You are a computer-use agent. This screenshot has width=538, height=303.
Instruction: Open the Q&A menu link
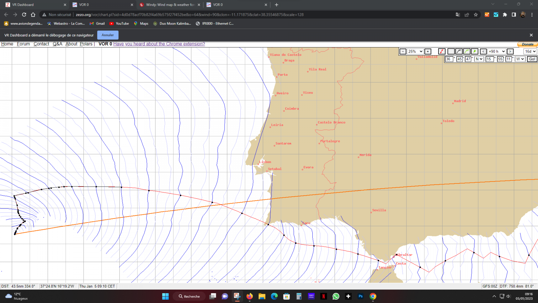pos(57,44)
